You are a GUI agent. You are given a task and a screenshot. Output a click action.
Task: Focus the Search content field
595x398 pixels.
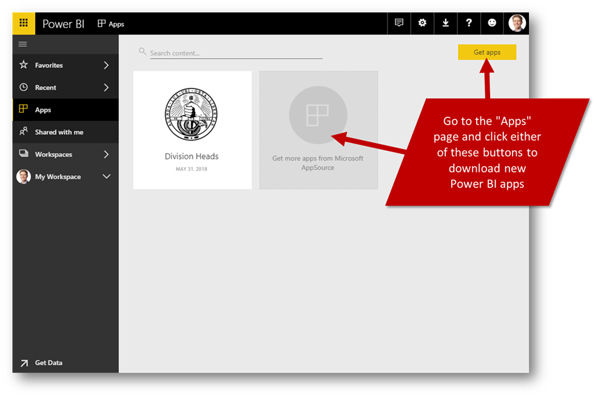[236, 53]
